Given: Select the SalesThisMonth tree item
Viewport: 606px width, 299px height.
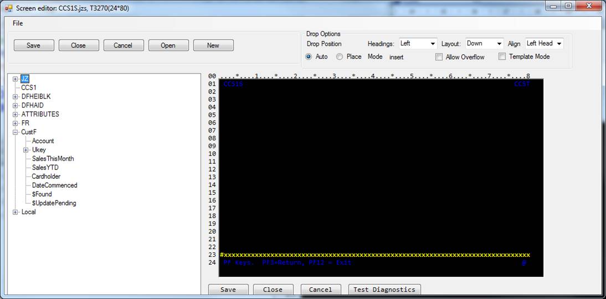Looking at the screenshot, I should [53, 159].
